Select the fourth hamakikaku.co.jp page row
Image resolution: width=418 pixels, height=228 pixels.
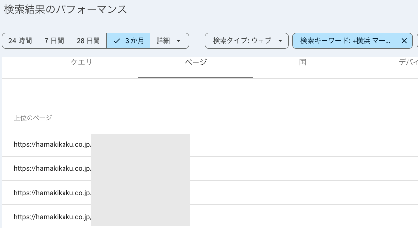(52, 217)
